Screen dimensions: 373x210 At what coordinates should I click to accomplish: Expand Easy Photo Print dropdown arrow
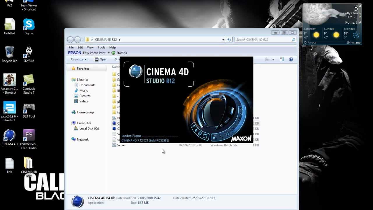pyautogui.click(x=108, y=53)
